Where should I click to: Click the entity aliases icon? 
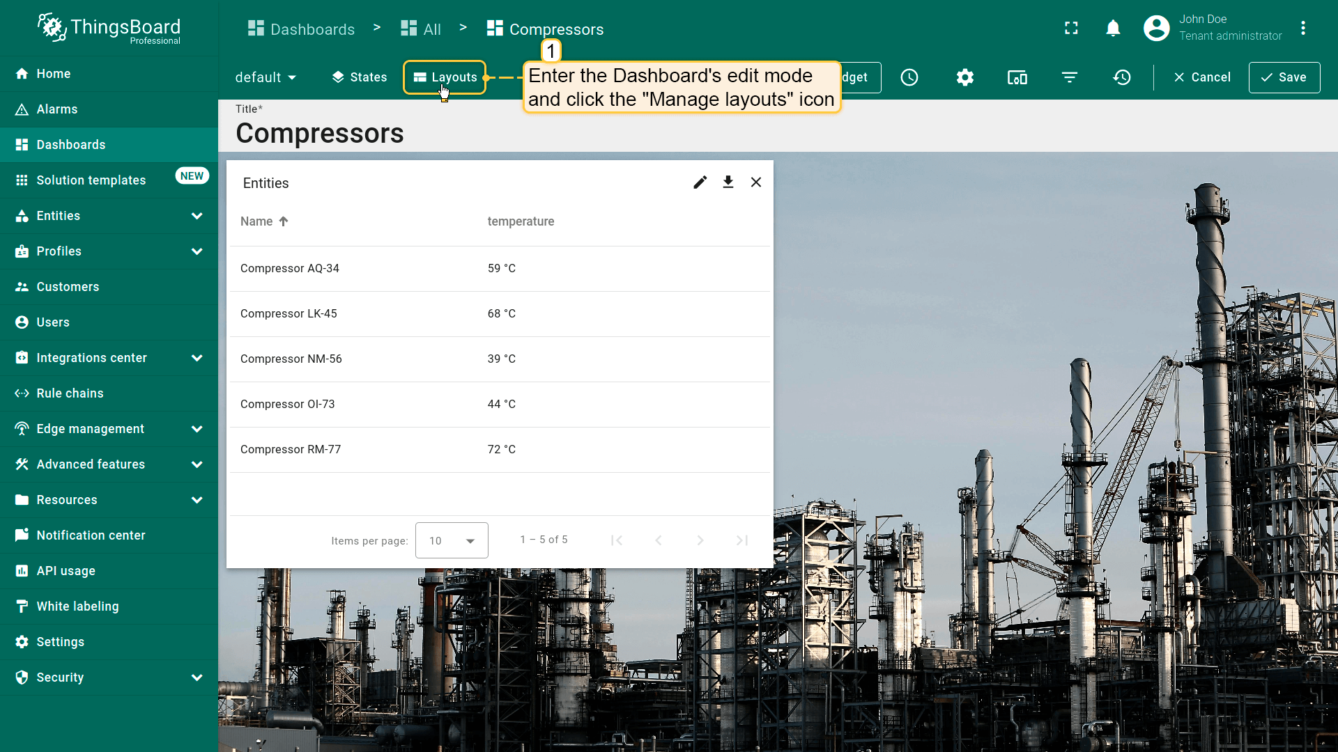pyautogui.click(x=1017, y=77)
